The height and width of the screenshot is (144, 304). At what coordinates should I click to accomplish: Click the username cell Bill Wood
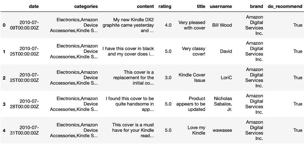222,25
